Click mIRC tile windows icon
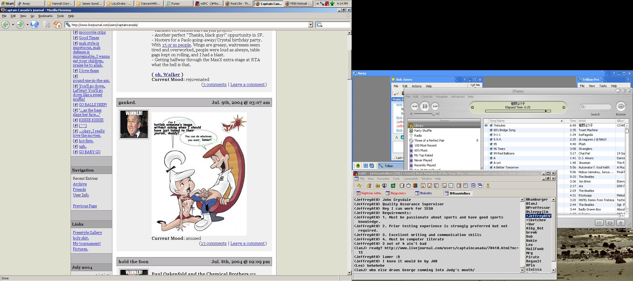The image size is (633, 281). click(473, 186)
